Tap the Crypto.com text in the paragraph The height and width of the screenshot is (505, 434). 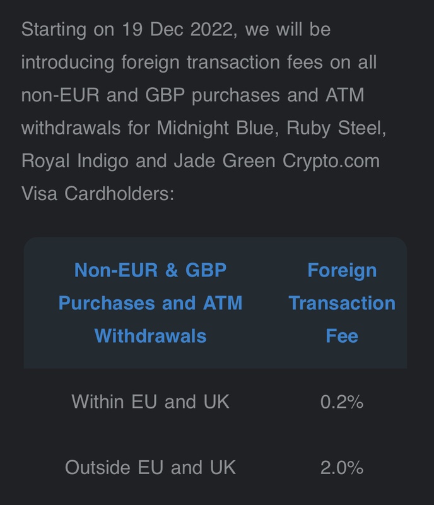coord(331,160)
